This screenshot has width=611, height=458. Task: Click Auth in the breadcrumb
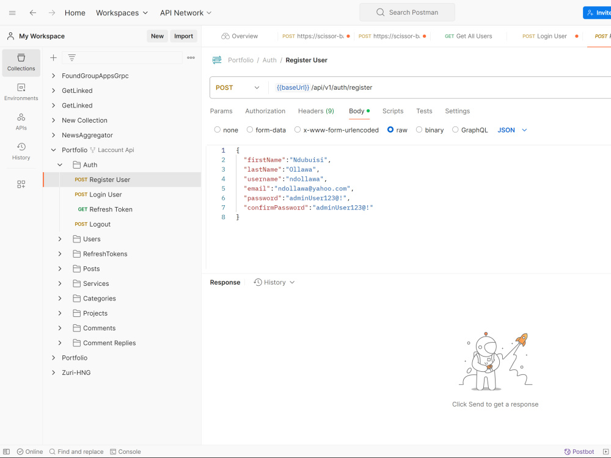click(269, 60)
